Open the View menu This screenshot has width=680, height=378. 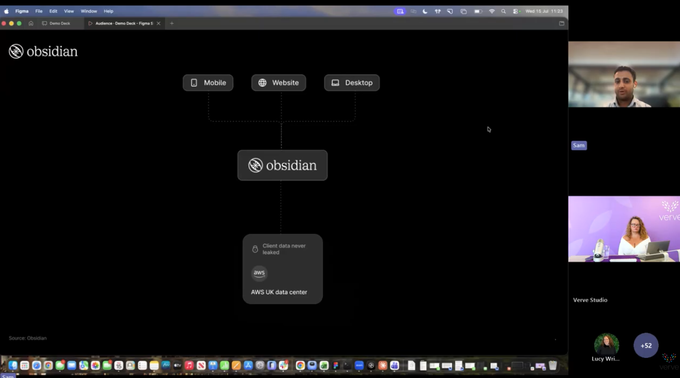point(69,11)
